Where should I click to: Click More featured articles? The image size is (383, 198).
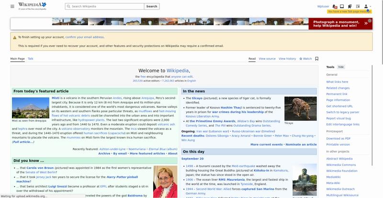pyautogui.click(x=147, y=153)
